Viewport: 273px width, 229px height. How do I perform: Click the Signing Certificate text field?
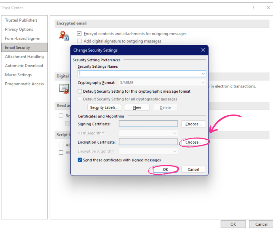pos(148,124)
